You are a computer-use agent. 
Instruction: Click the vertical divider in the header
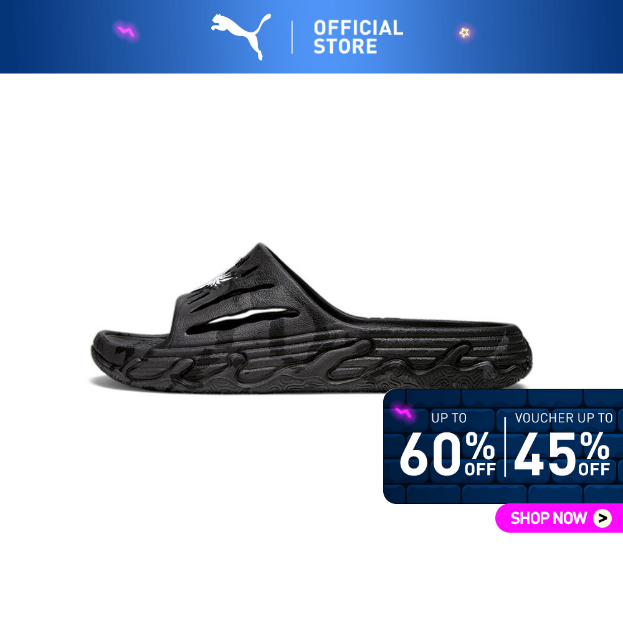pos(292,37)
